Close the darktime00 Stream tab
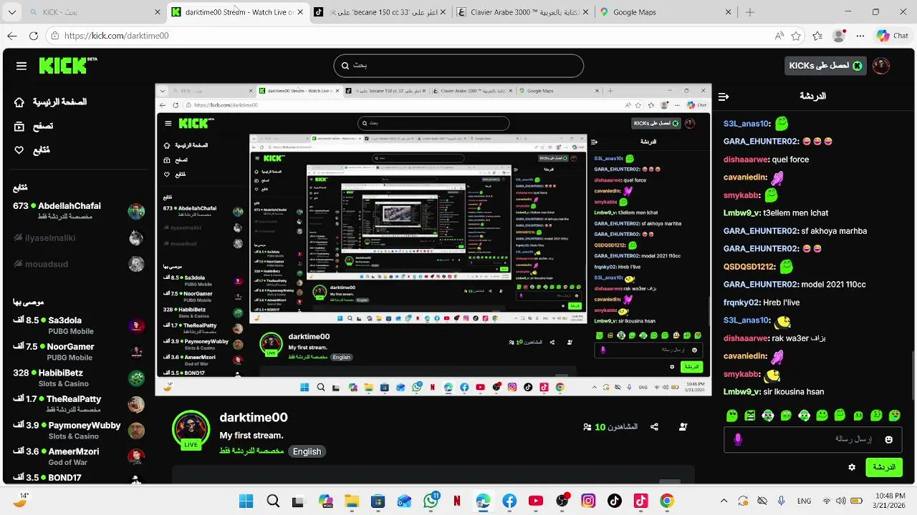 [x=300, y=12]
